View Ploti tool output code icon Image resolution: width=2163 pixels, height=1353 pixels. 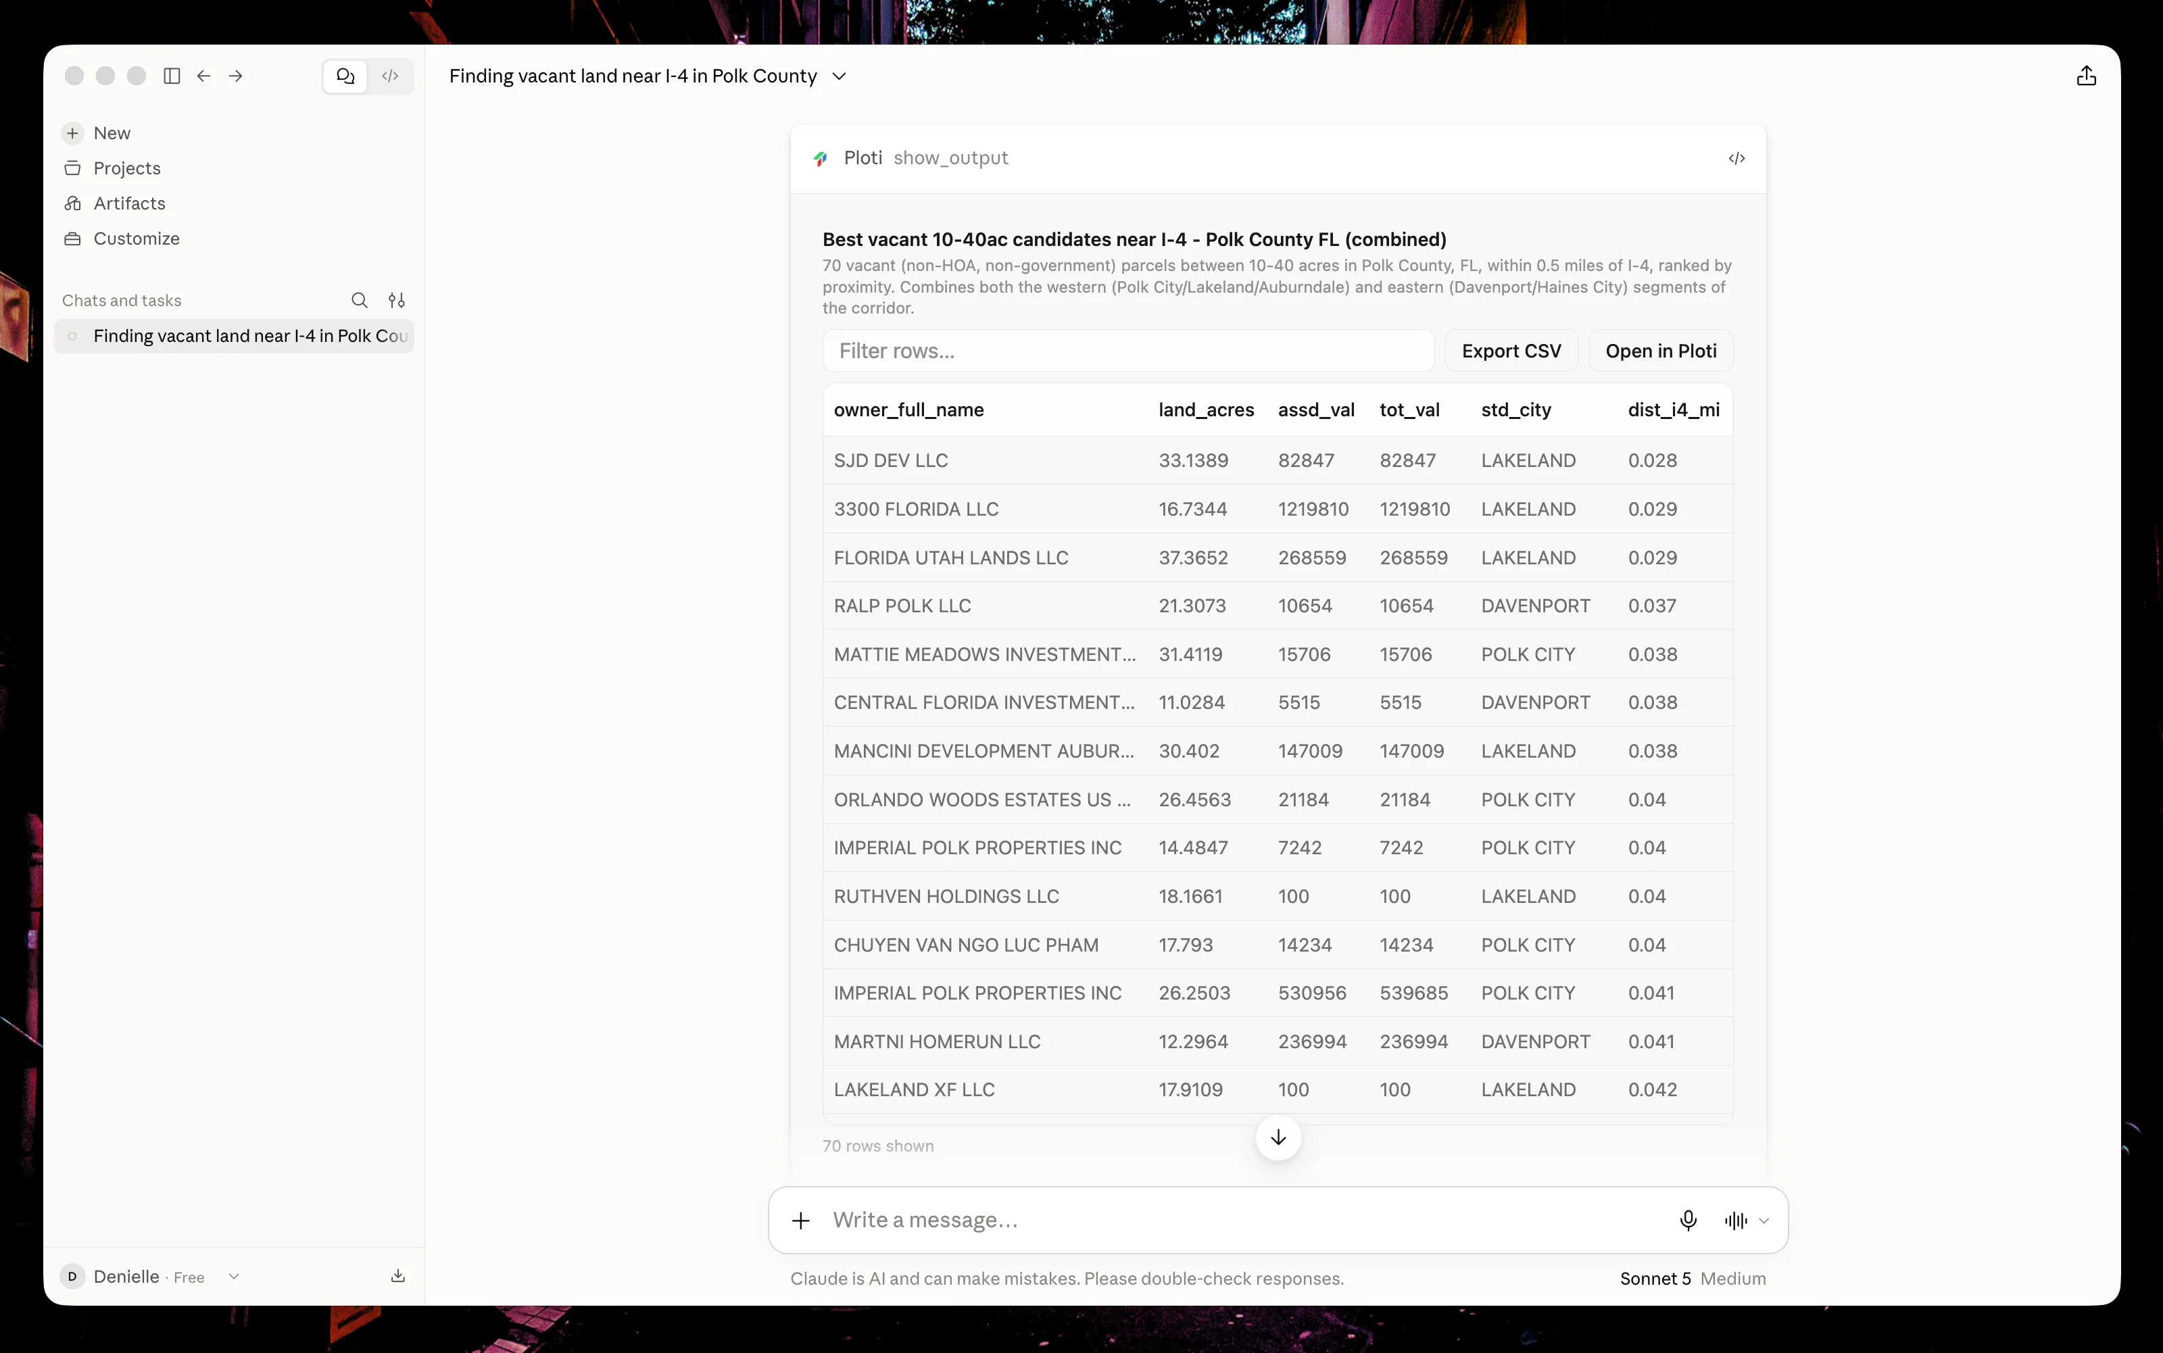click(1736, 158)
